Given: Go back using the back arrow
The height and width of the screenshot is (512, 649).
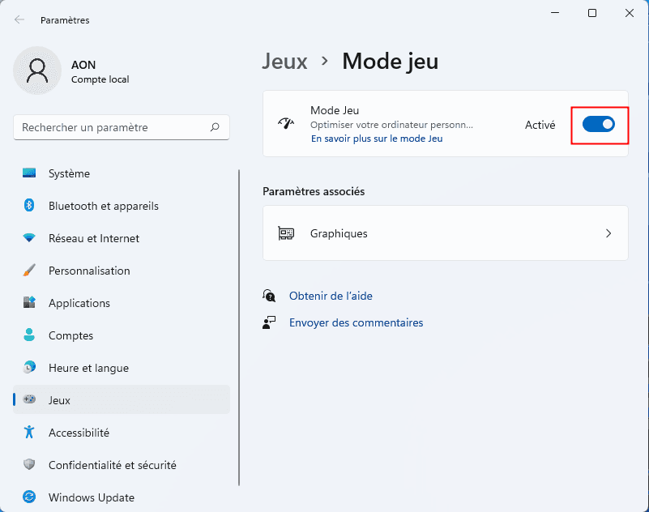Looking at the screenshot, I should tap(19, 19).
